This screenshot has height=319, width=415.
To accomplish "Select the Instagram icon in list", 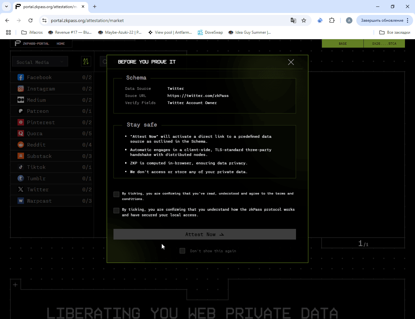I will click(21, 89).
